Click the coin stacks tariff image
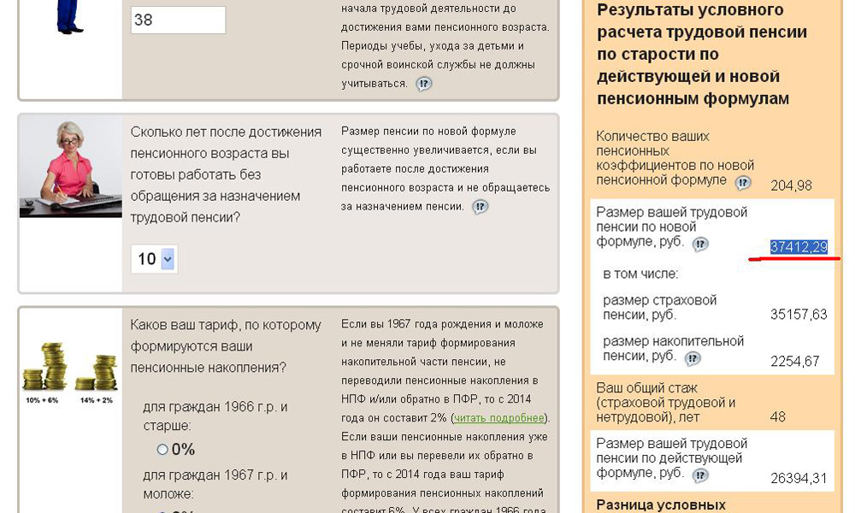Screen dimensions: 855x513 tap(70, 368)
